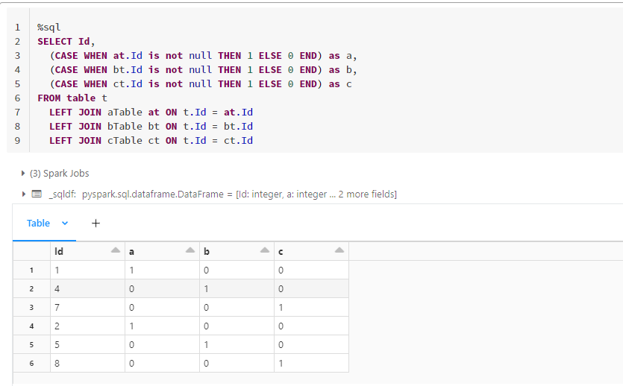Image resolution: width=623 pixels, height=386 pixels.
Task: Select row number 1 in results table
Action: click(31, 270)
